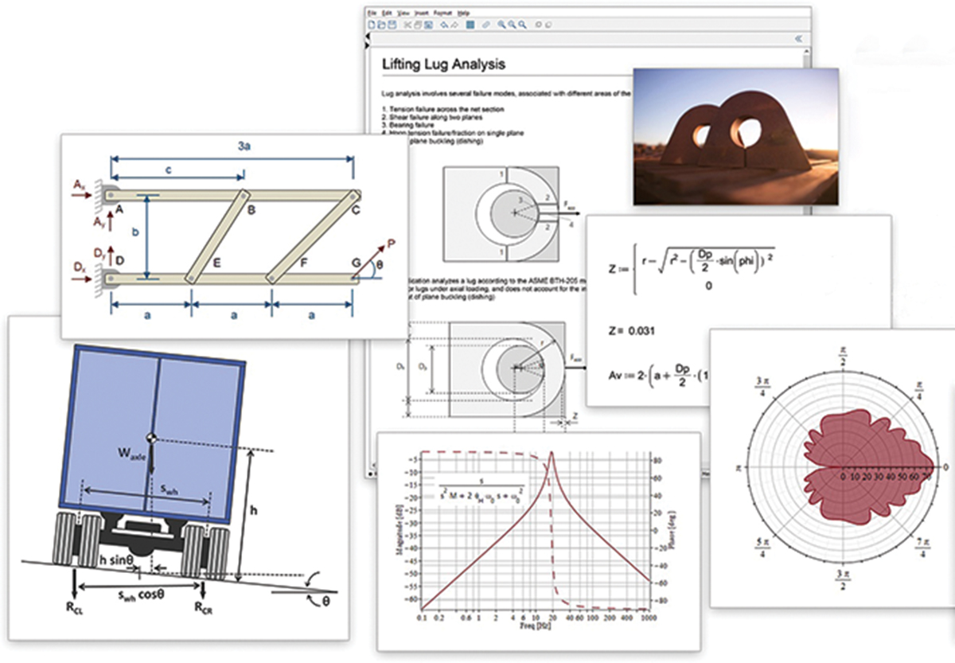Click the first round icon after zoom tools
Screen dimensions: 955x663
[539, 25]
